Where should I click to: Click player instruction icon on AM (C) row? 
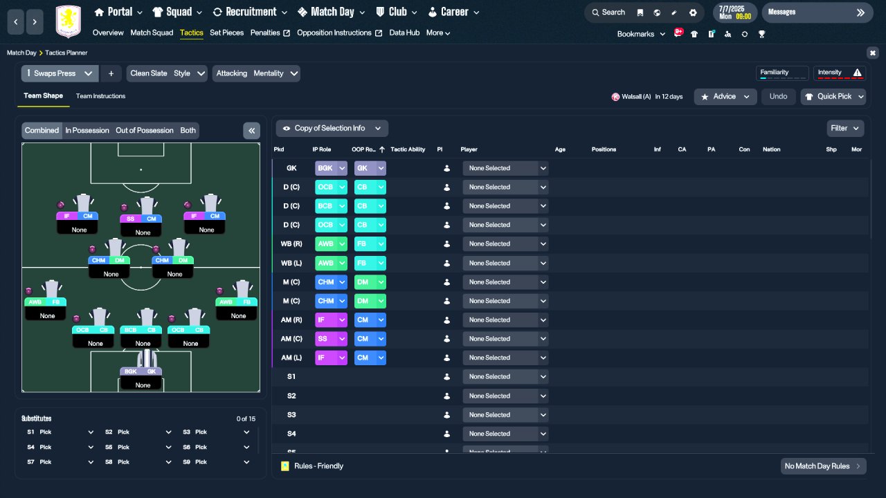point(447,339)
